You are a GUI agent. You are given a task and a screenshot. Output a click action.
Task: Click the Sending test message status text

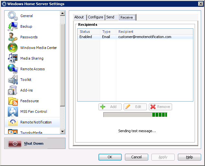tap(137, 131)
